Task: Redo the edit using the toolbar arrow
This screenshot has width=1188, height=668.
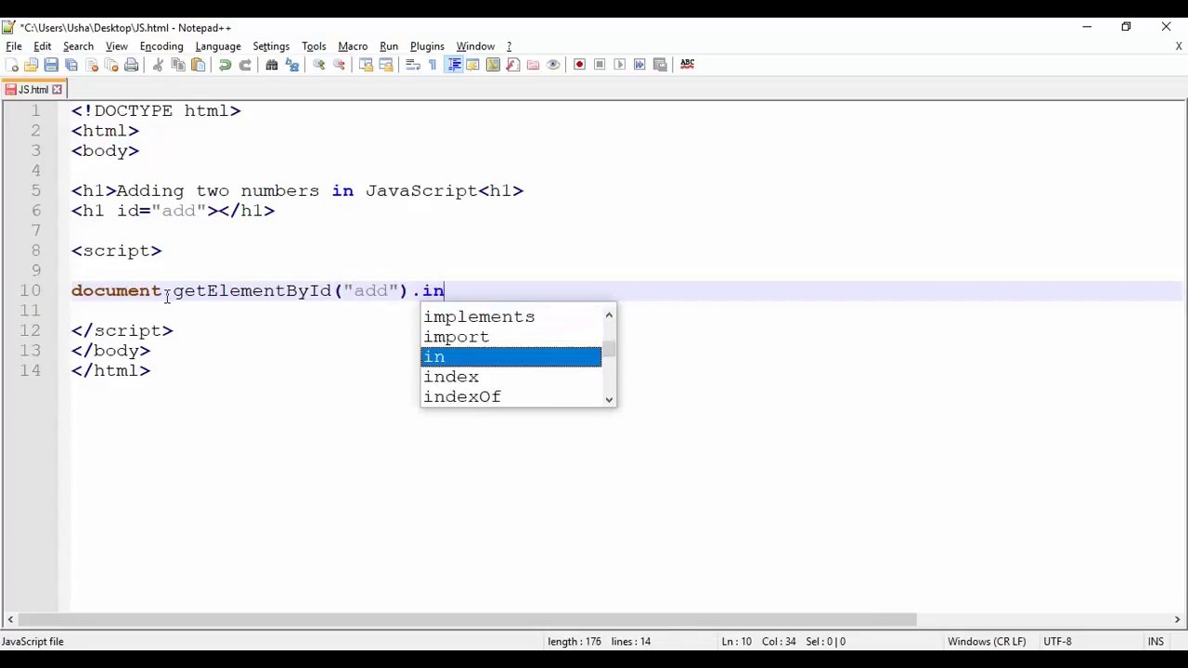Action: pyautogui.click(x=245, y=65)
